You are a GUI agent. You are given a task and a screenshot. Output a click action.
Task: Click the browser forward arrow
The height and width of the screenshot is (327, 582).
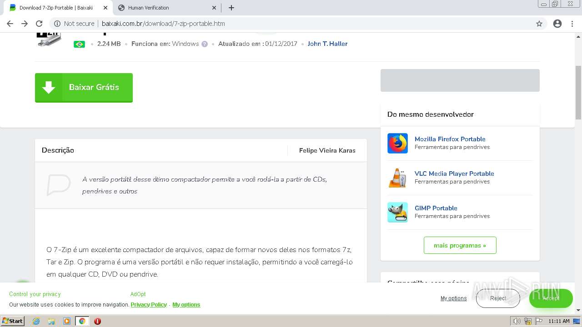click(x=25, y=24)
